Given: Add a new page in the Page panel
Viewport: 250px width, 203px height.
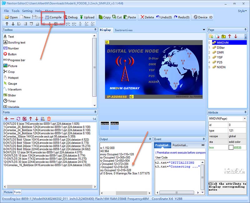Looking at the screenshot, I should click(x=211, y=36).
